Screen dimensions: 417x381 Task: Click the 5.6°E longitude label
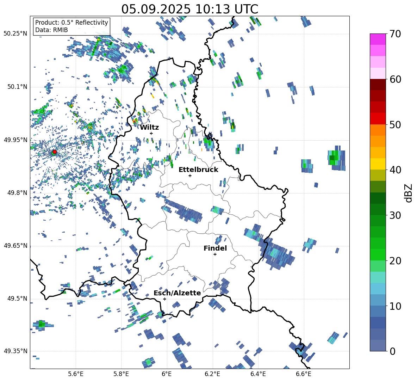76,374
